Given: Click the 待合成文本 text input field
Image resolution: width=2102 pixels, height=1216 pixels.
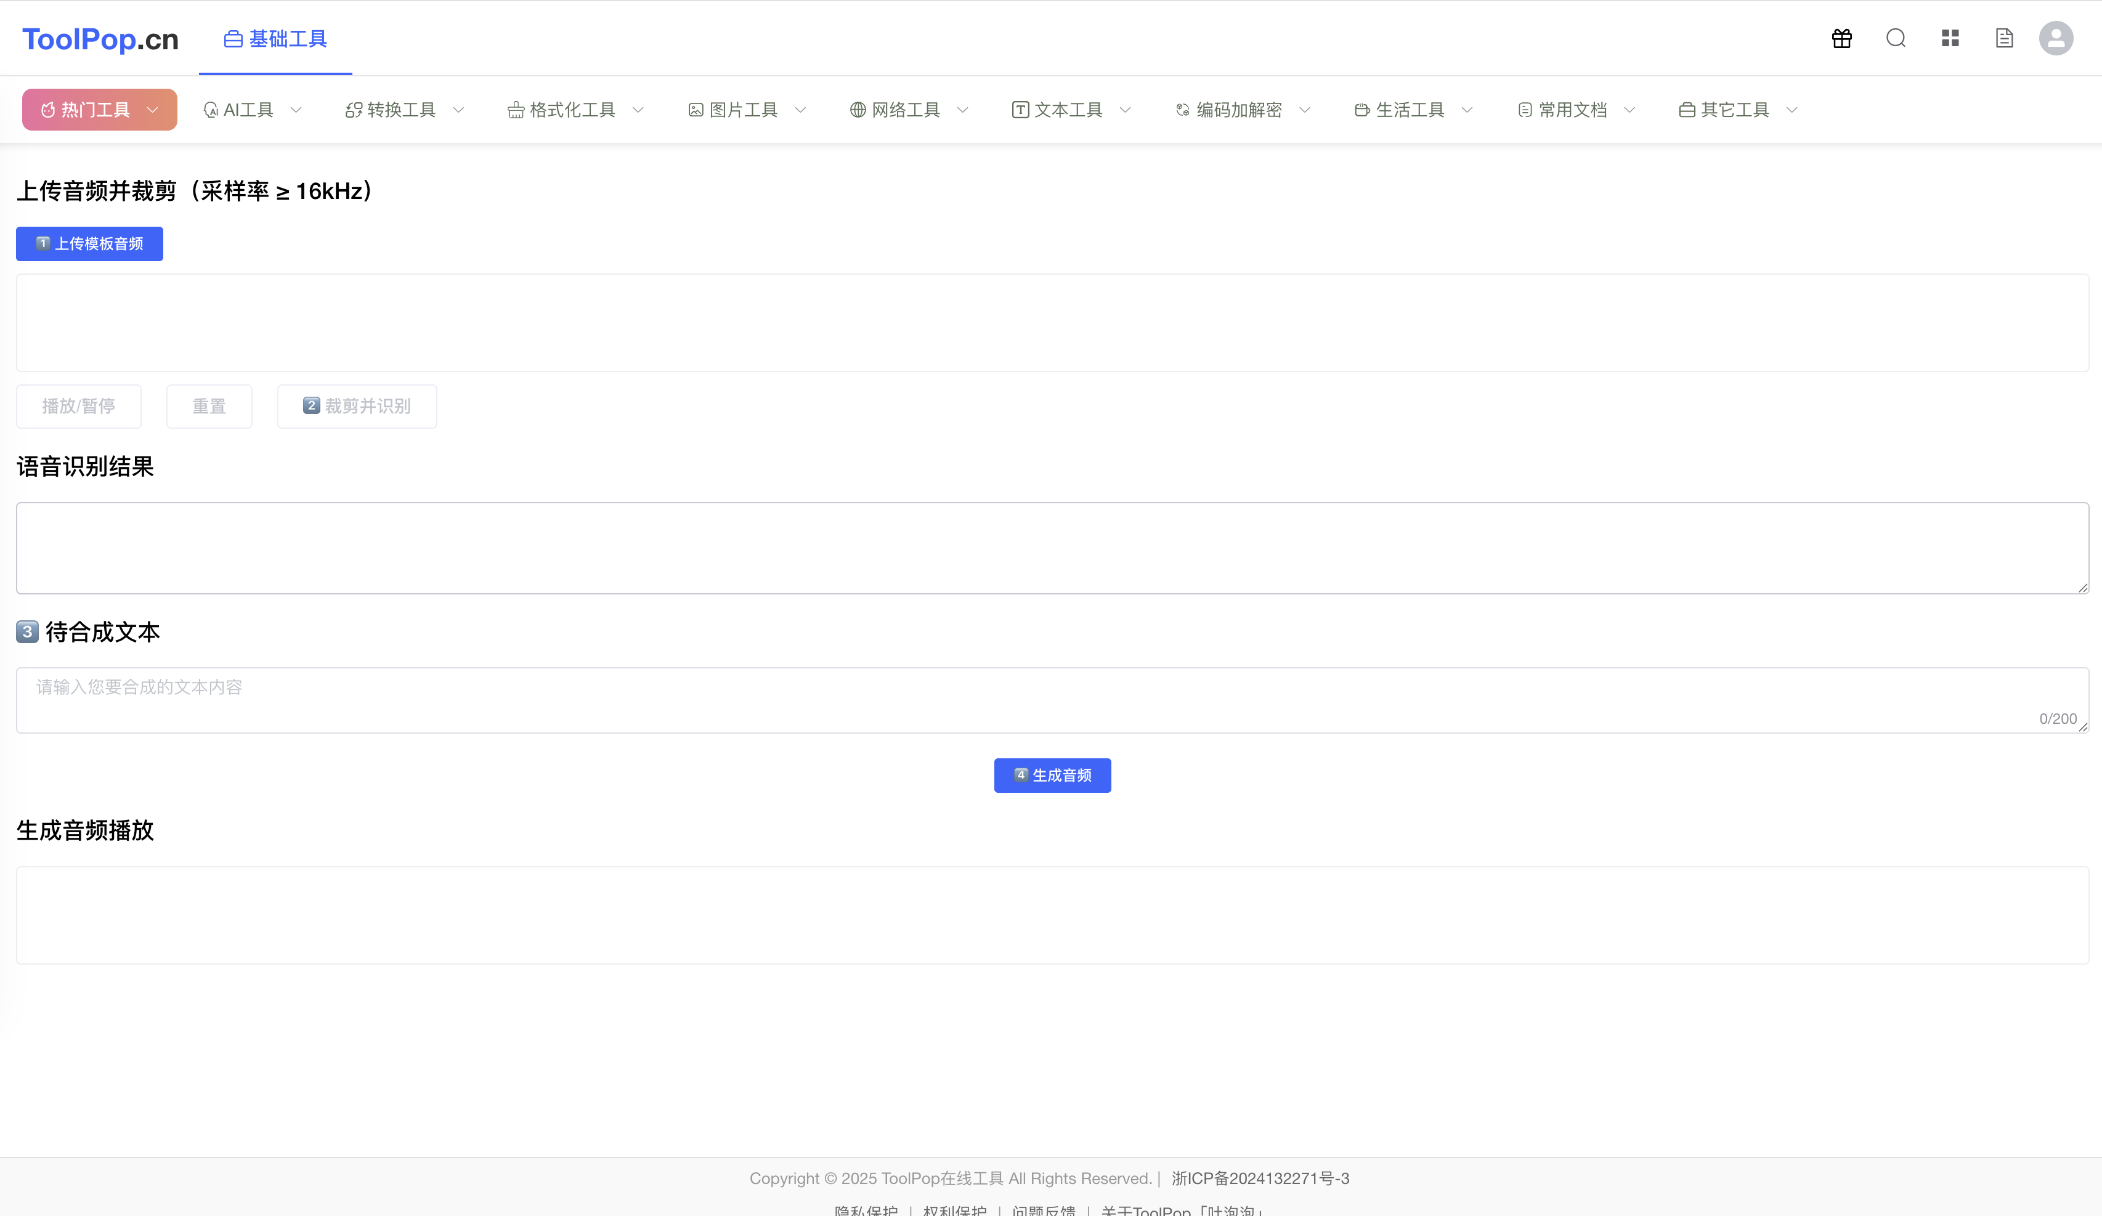Looking at the screenshot, I should (1051, 699).
